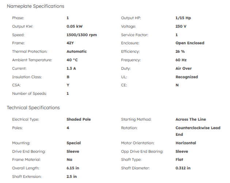Click the Thermal Protection label

(x=30, y=52)
